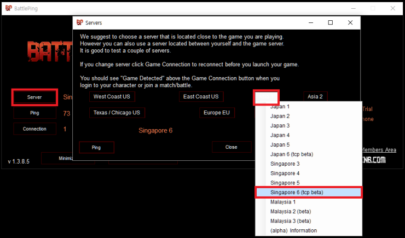Image resolution: width=405 pixels, height=238 pixels.
Task: Click Server button in BattlePing main window
Action: [x=34, y=97]
